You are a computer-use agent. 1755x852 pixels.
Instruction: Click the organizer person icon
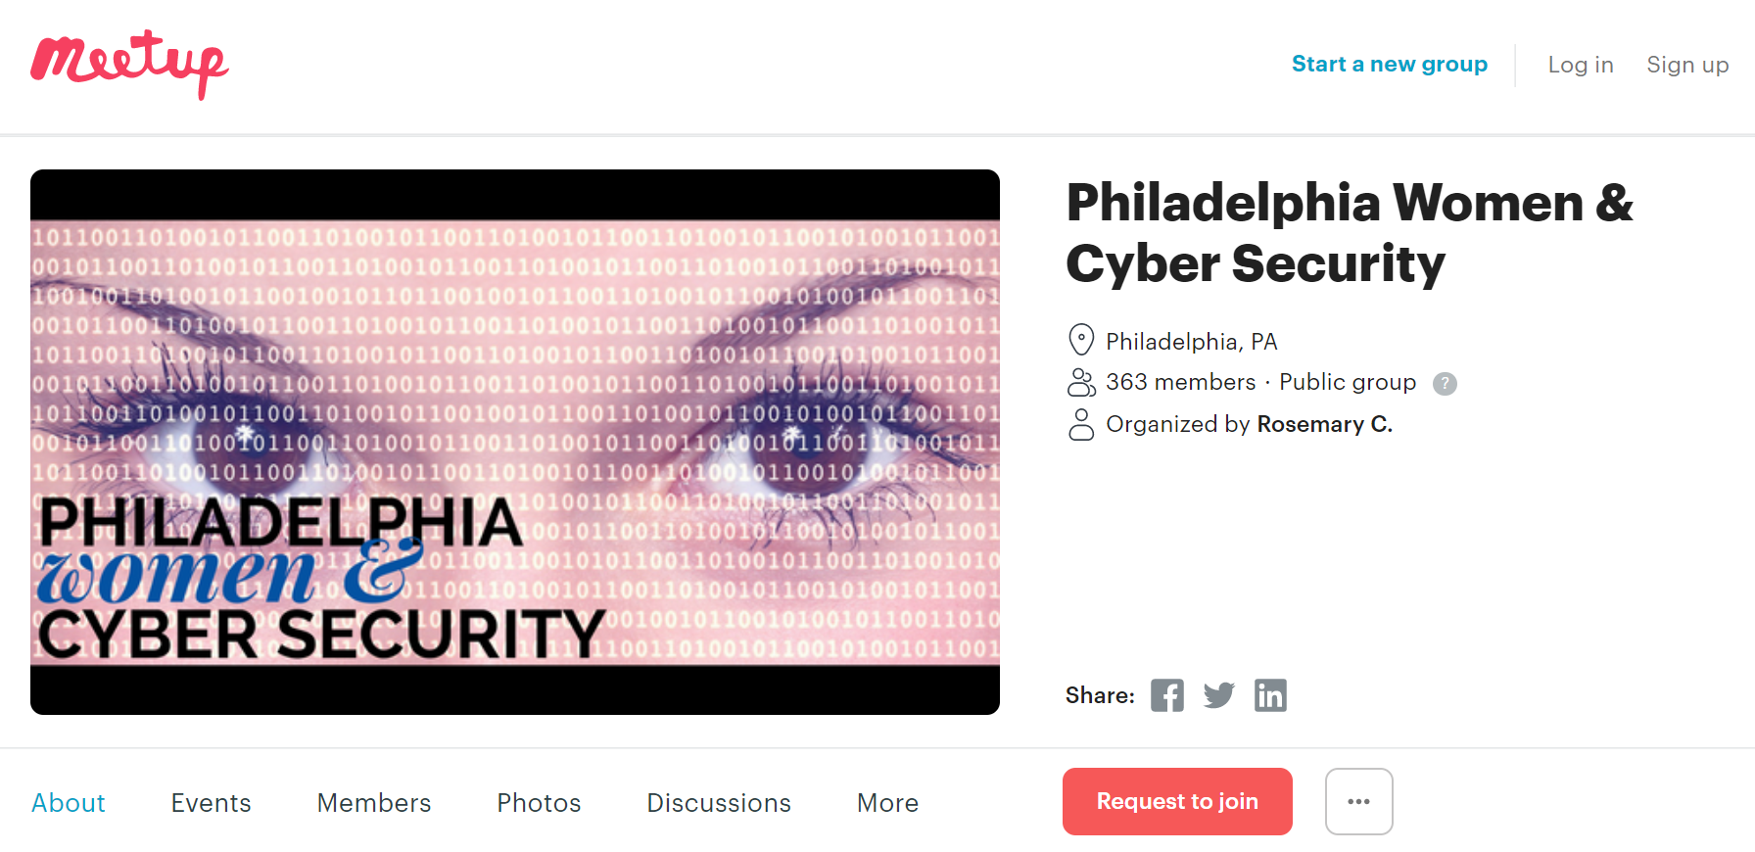click(x=1081, y=424)
